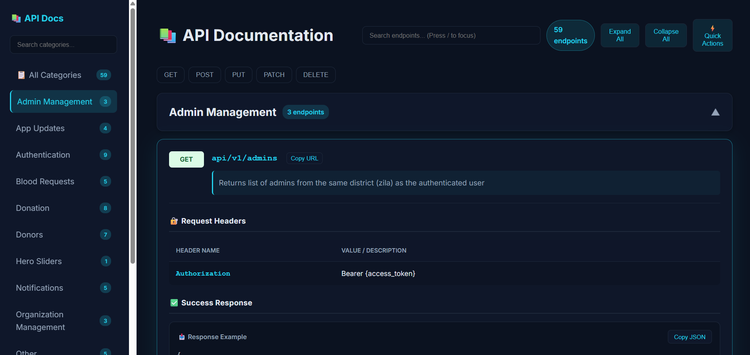The image size is (750, 355).
Task: Click the sidebar vertical scrollbar thumb
Action: tap(133, 135)
